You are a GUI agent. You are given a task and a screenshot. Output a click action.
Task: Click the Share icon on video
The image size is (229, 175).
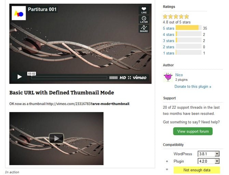coord(144,29)
